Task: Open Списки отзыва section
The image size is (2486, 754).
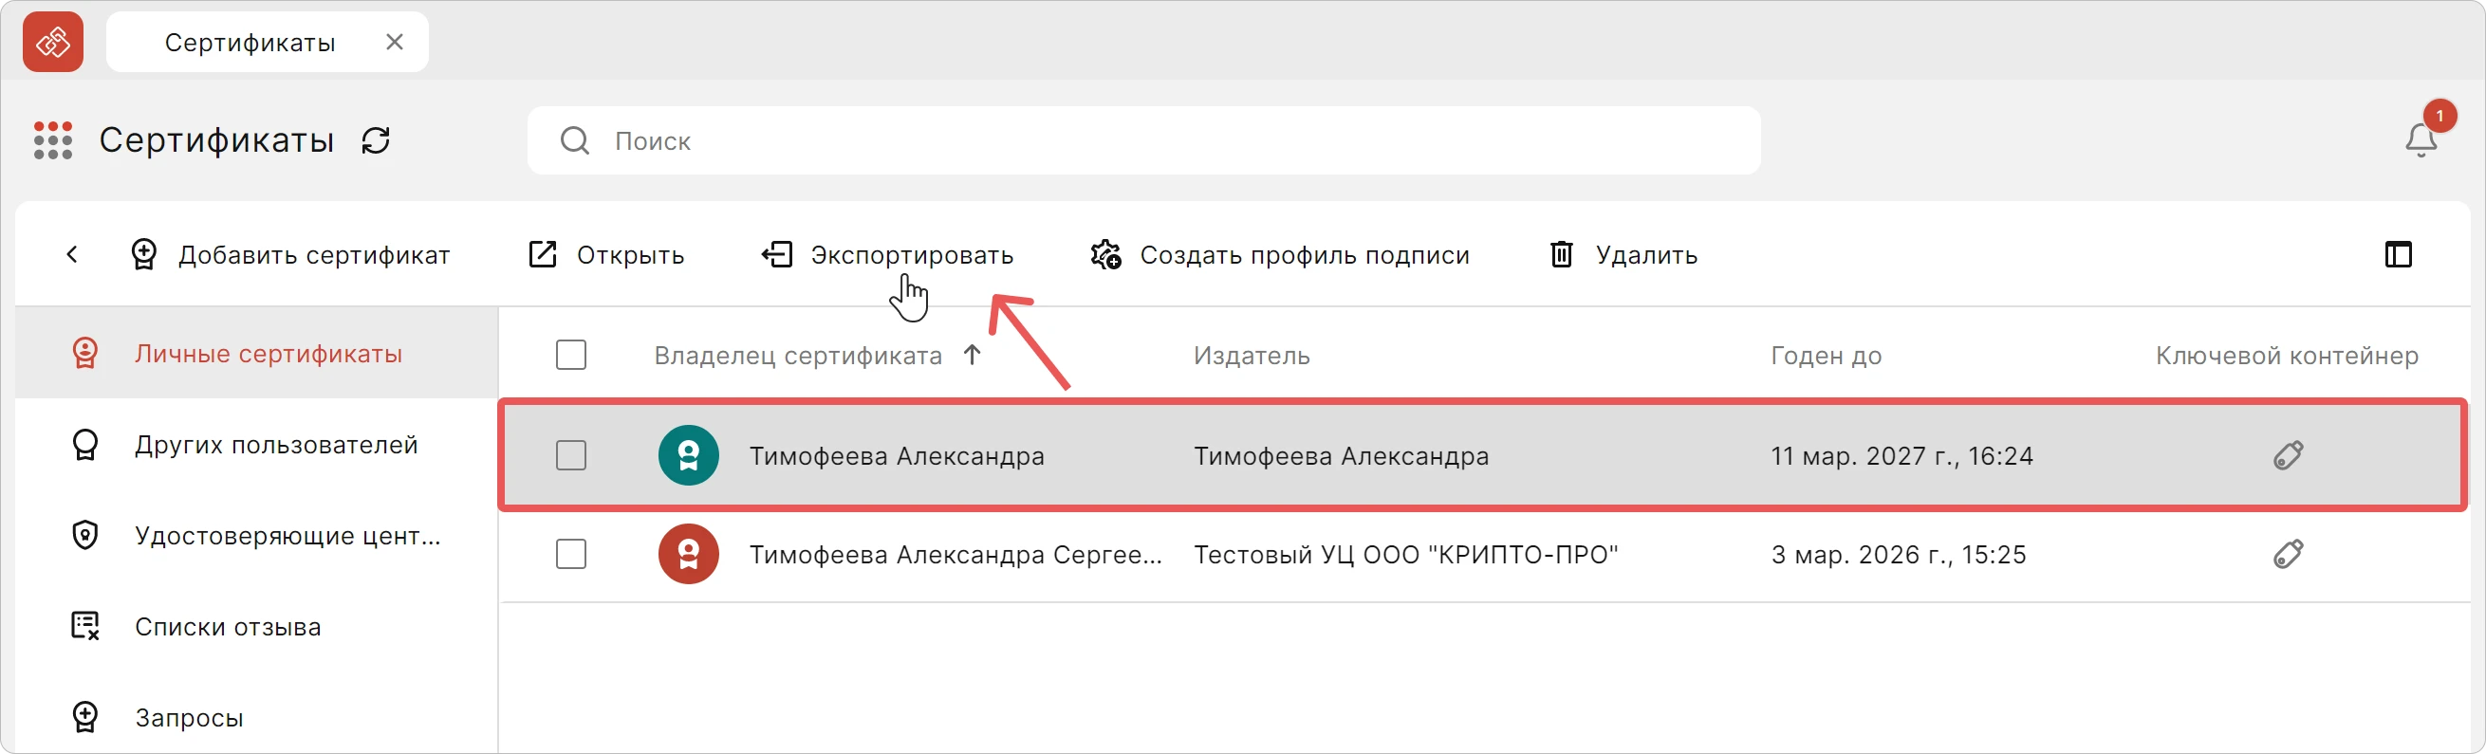Action: [x=257, y=627]
